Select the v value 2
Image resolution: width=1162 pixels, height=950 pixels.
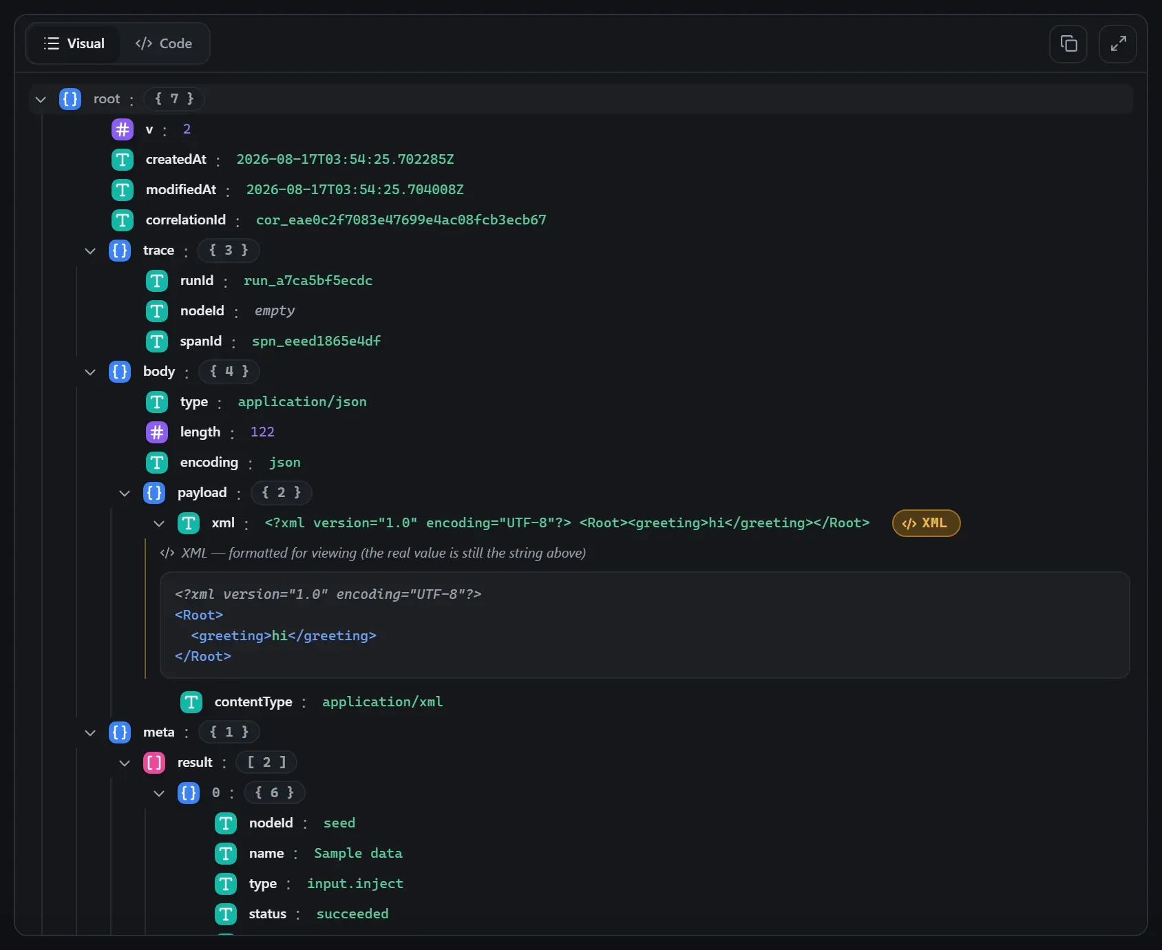187,129
